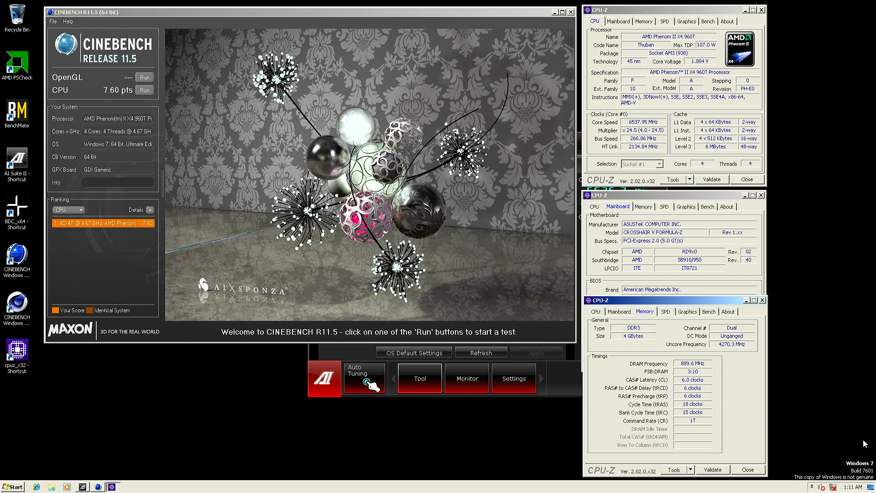Open Graphics tab in middle CPU-Z window

686,207
